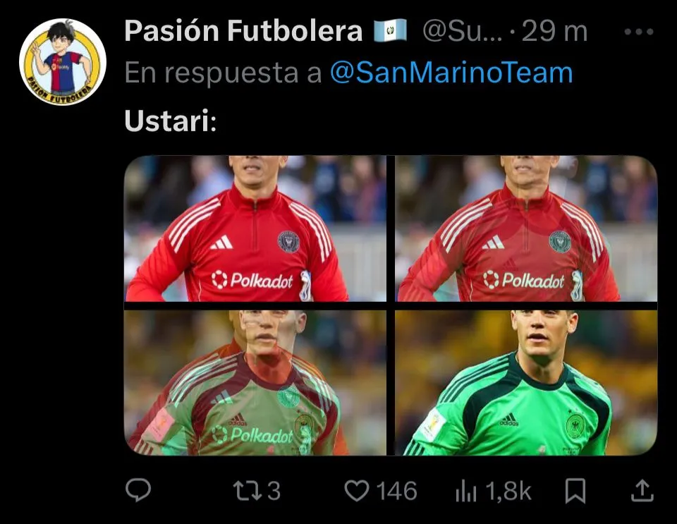Viewport: 677px width, 524px height.
Task: Open the reply comment icon
Action: point(138,490)
